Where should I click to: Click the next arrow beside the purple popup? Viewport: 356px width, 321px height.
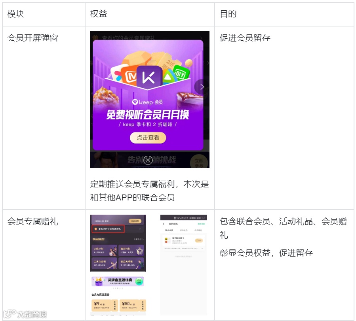pos(202,87)
